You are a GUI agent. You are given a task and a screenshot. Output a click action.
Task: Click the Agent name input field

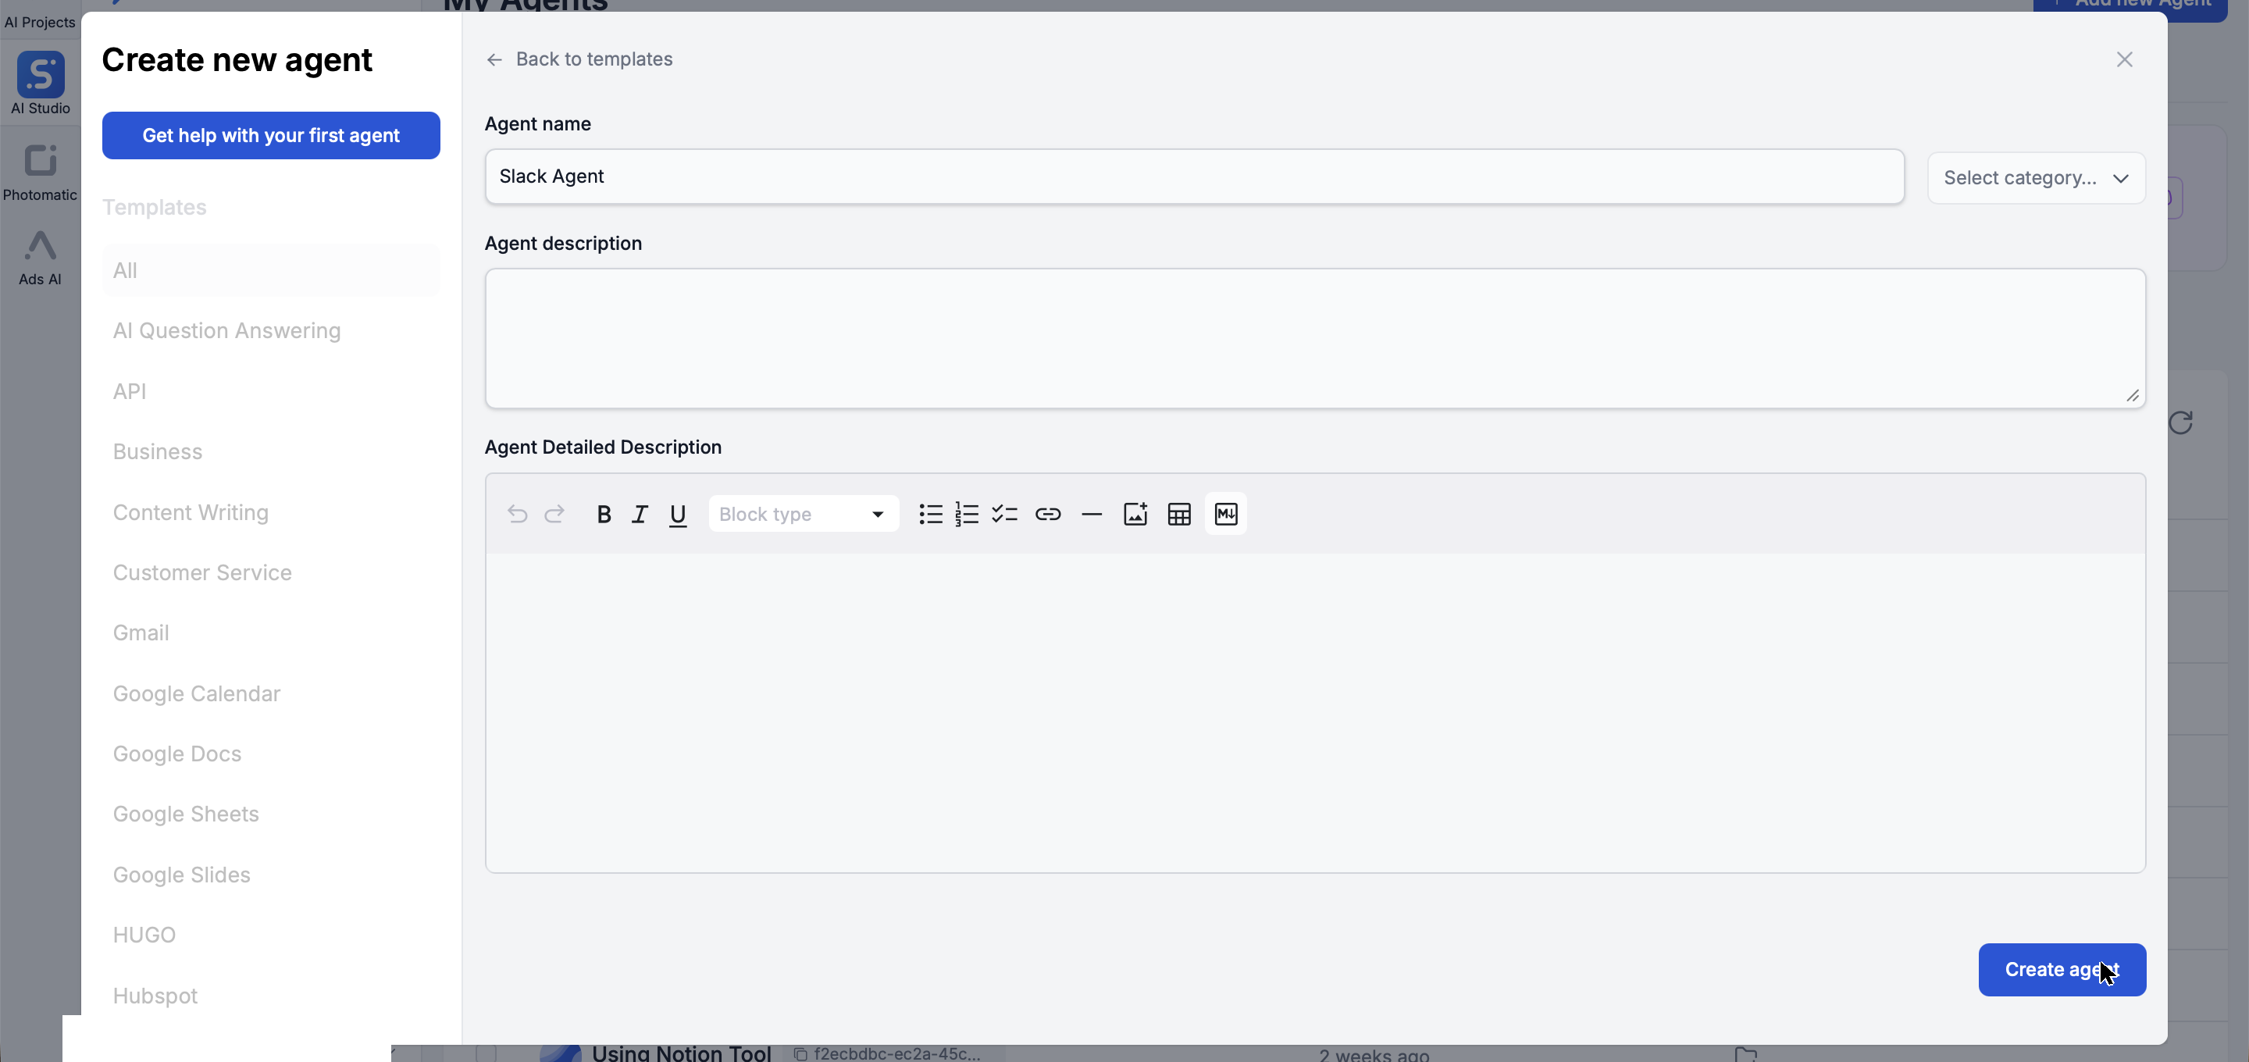pos(1194,176)
